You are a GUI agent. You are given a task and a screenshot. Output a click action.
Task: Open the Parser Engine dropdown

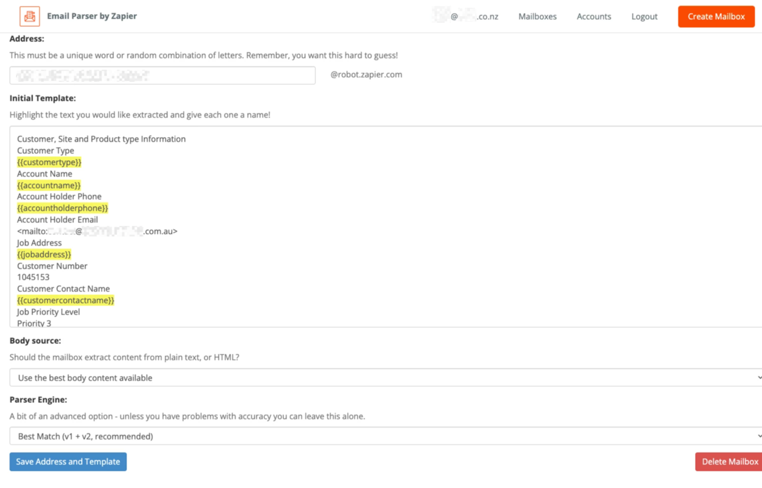[386, 436]
